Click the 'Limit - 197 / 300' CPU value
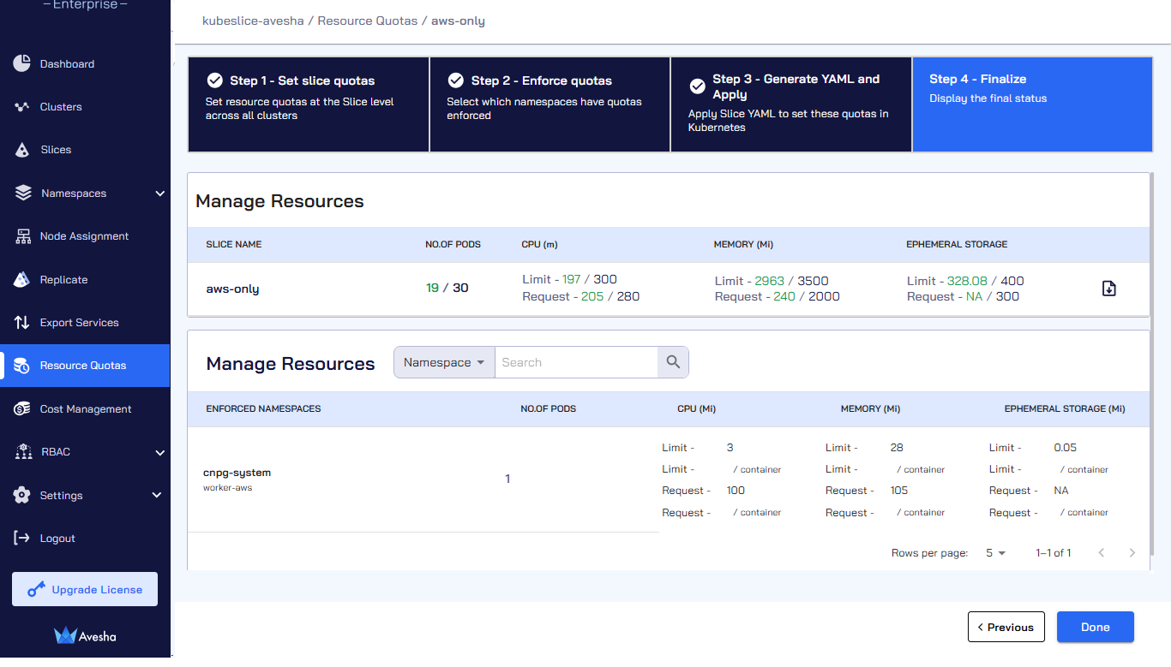This screenshot has width=1171, height=667. pyautogui.click(x=569, y=280)
